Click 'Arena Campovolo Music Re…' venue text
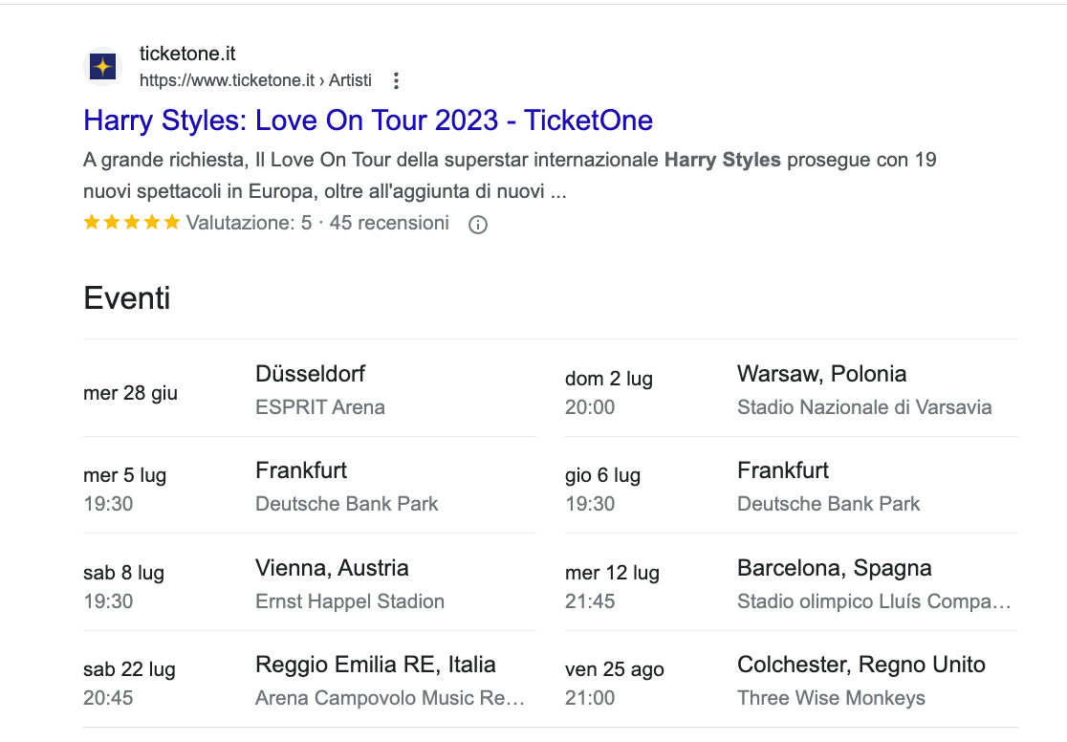1067x742 pixels. point(390,698)
